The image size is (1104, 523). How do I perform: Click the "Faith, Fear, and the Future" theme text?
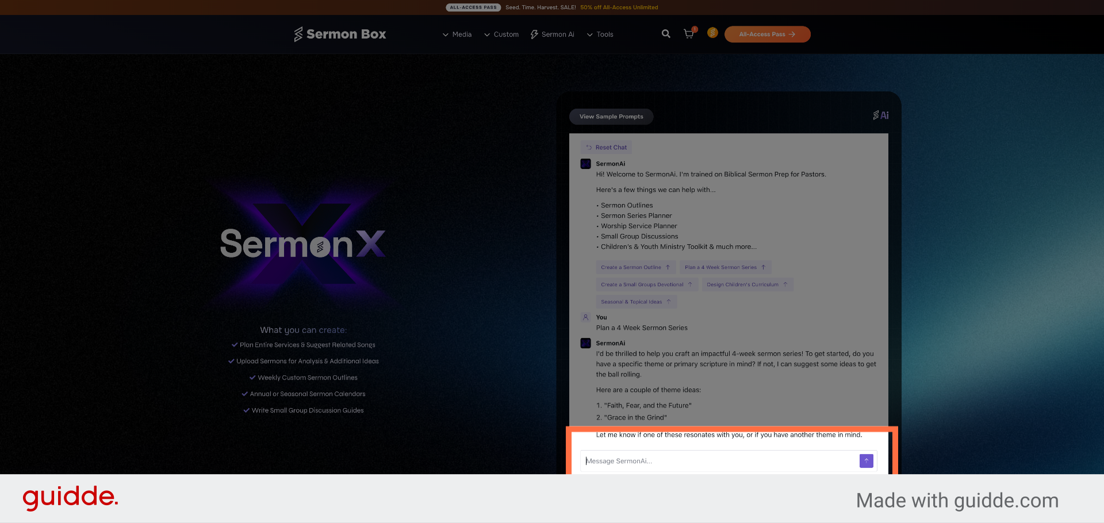pyautogui.click(x=648, y=406)
